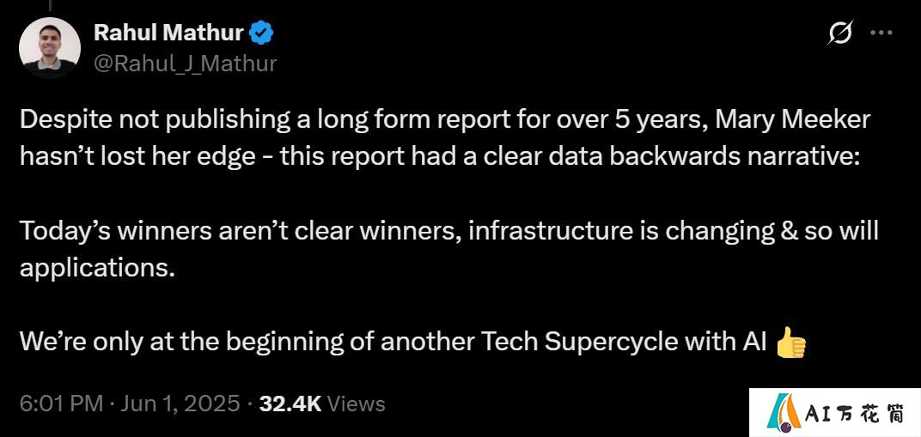Click the thumbs up emoji
Screen dimensions: 921x437
(790, 342)
